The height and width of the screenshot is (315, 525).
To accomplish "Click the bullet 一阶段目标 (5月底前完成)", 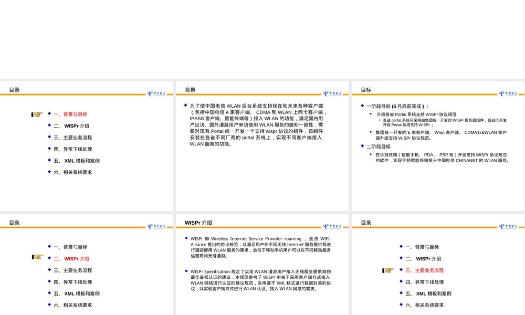I will (x=398, y=106).
